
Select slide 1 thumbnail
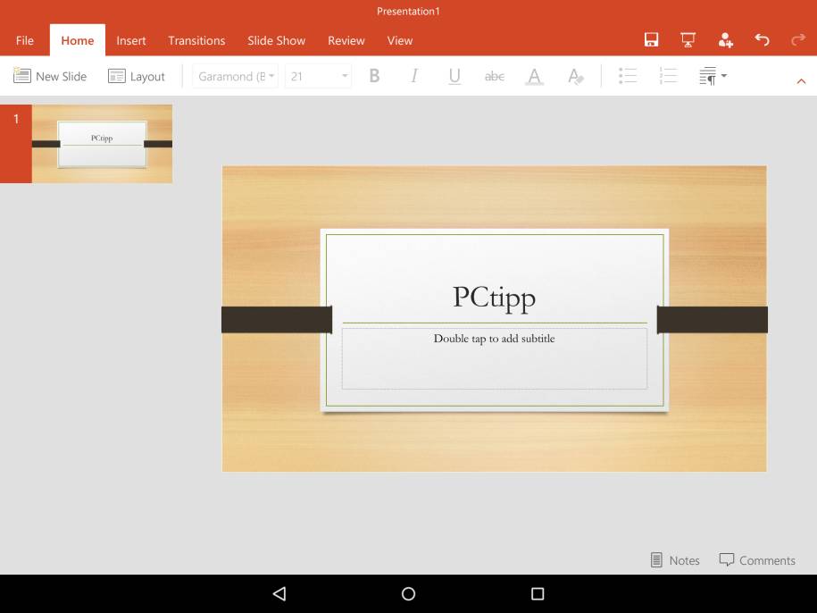pyautogui.click(x=102, y=144)
